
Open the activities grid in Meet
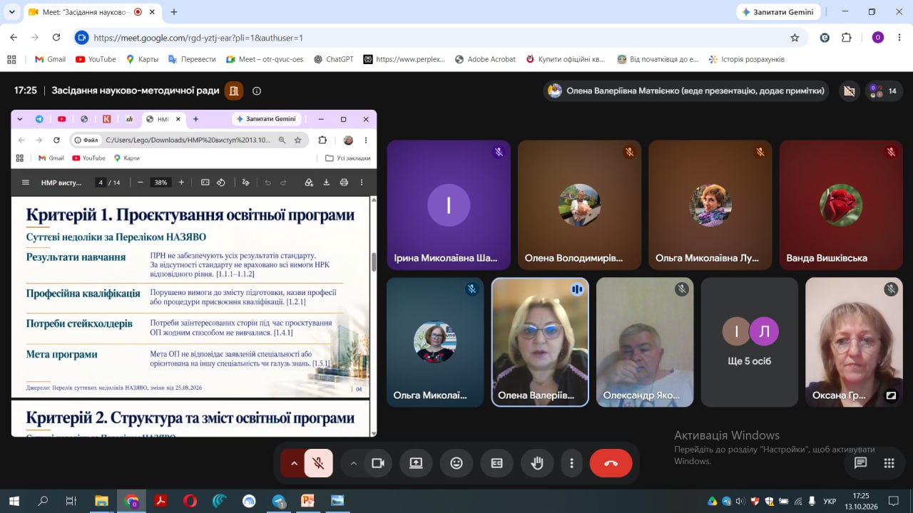click(889, 463)
